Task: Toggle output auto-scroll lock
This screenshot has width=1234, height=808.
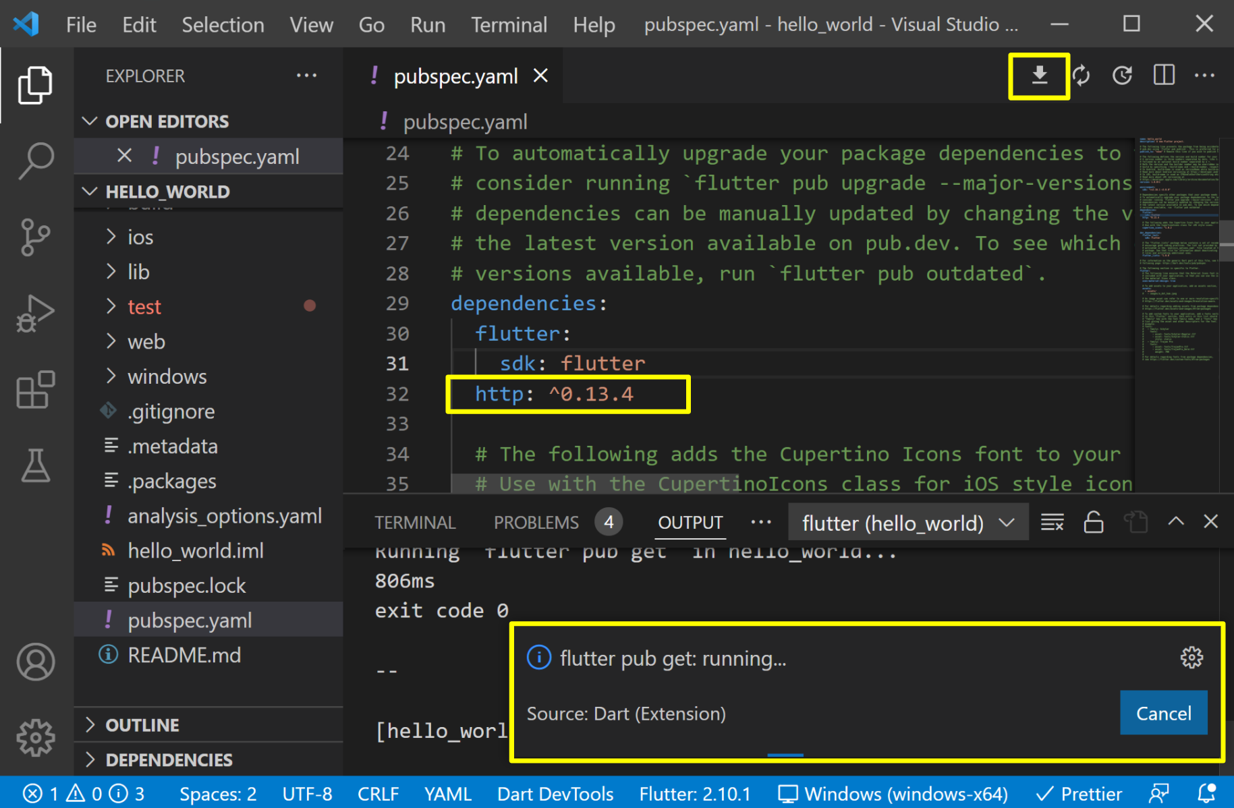Action: pyautogui.click(x=1094, y=522)
